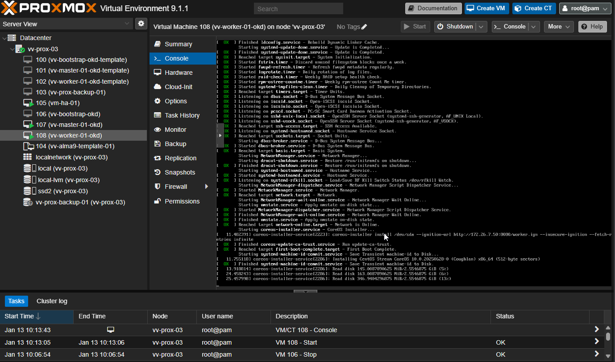Open the localnetwork (vv-prox-03) entry

pyautogui.click(x=71, y=157)
